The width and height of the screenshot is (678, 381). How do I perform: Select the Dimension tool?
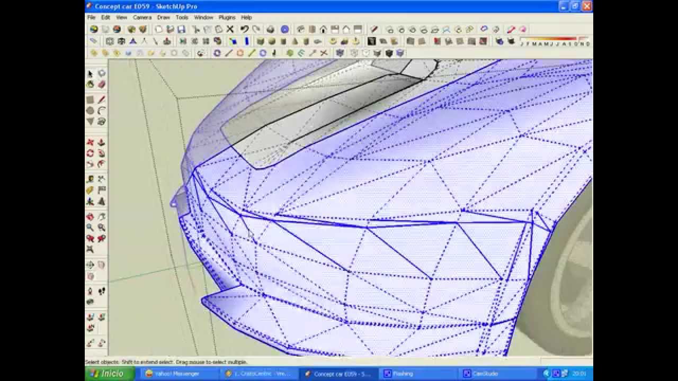[101, 179]
